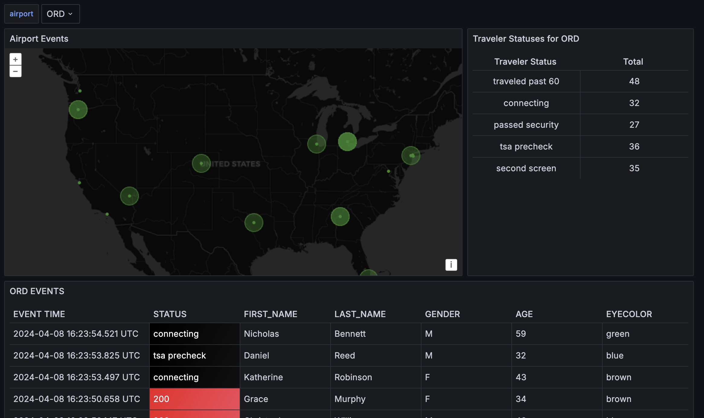Sort by EVENT TIME column header
The image size is (704, 418).
[39, 314]
